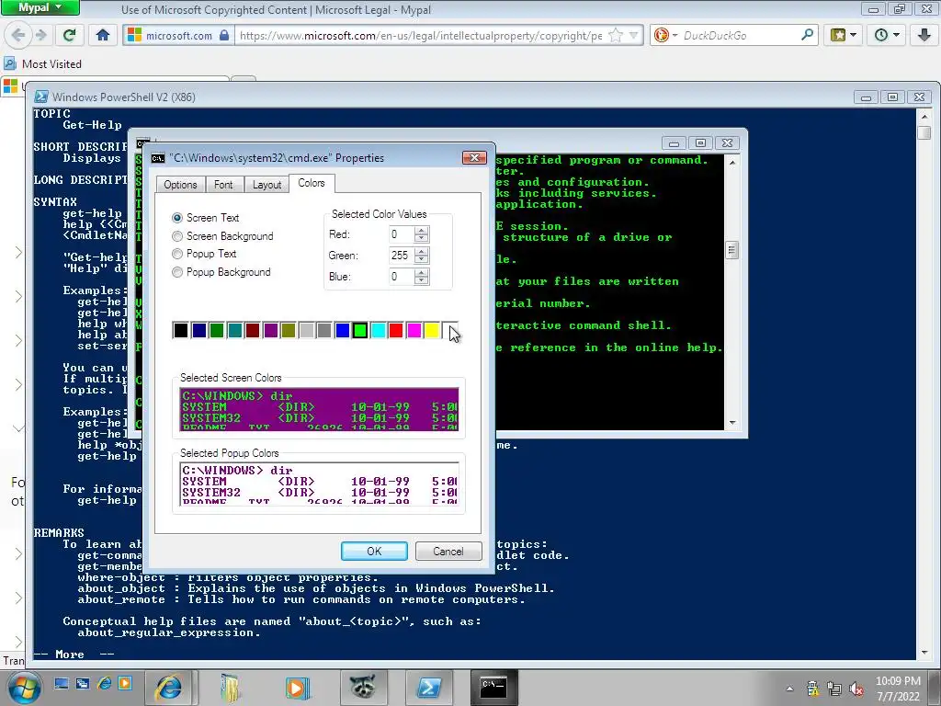Click OK in cmd.exe Properties
Viewport: 941px width, 706px height.
pyautogui.click(x=374, y=552)
